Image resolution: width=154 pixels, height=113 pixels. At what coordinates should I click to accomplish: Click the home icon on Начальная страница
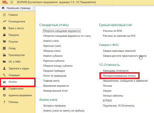(x=3, y=8)
